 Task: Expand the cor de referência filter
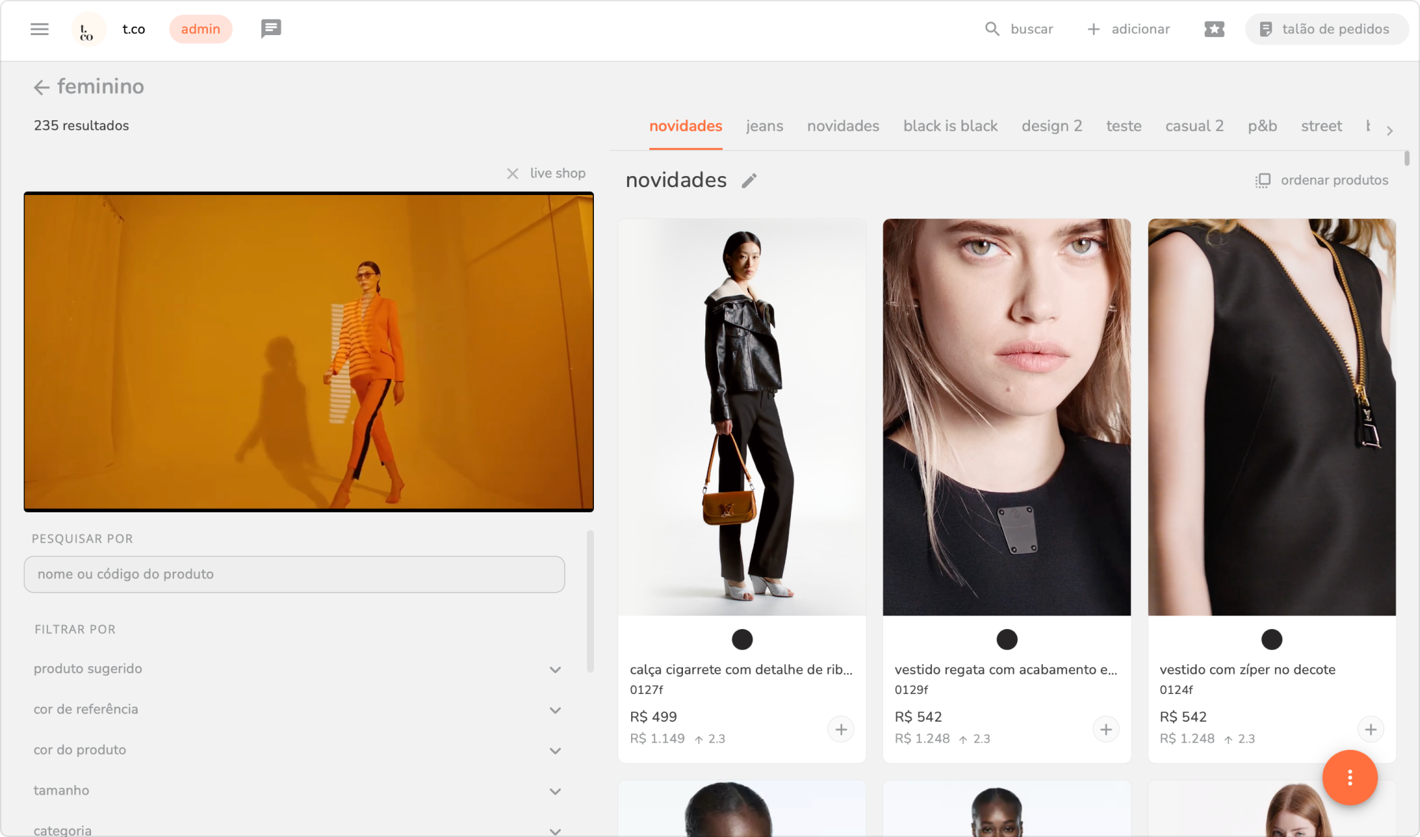[x=555, y=710]
